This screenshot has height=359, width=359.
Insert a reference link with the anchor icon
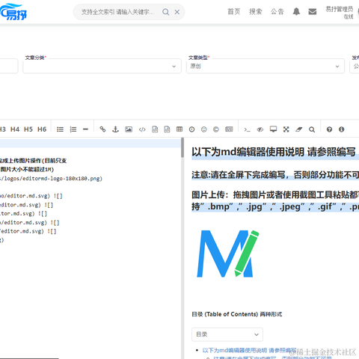[115, 129]
